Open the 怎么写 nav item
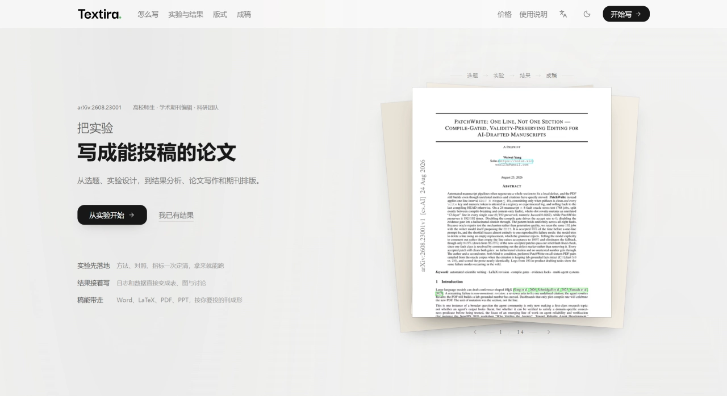The height and width of the screenshot is (396, 727). click(148, 14)
